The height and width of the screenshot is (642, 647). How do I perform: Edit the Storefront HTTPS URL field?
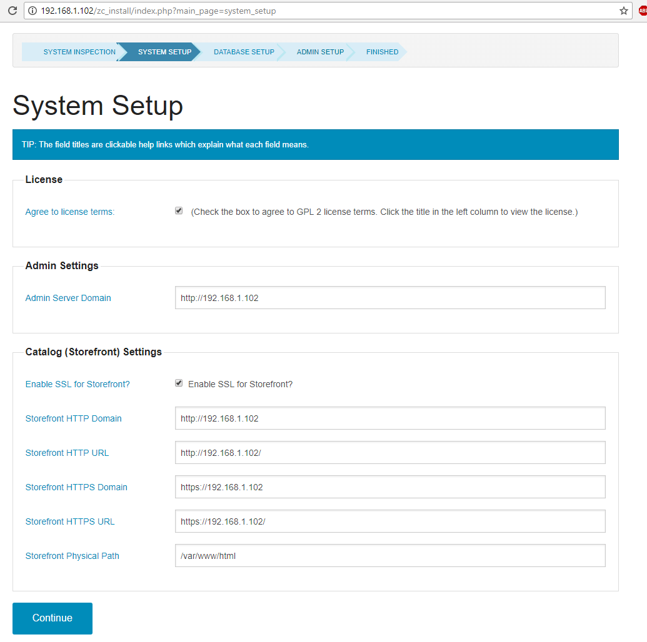tap(390, 521)
